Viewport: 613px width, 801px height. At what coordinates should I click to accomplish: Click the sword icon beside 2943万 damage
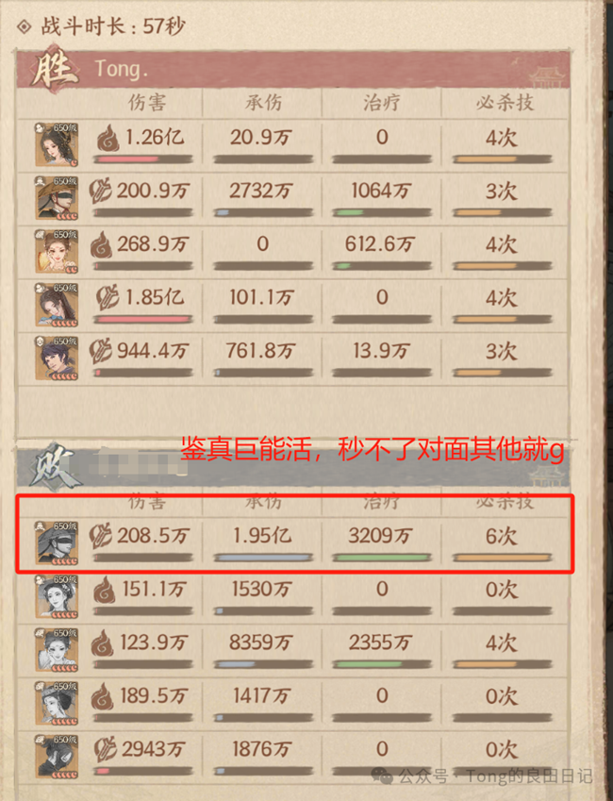(106, 749)
